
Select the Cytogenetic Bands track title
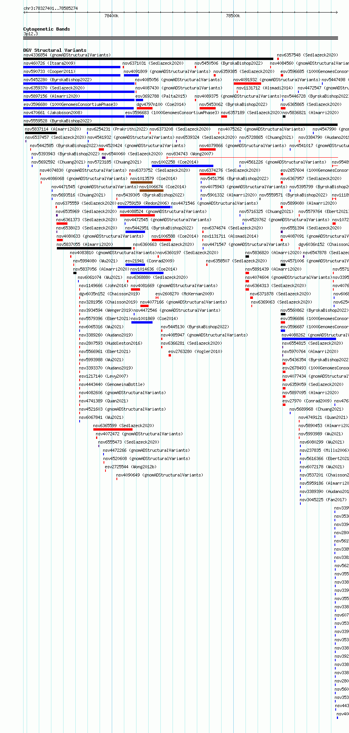click(47, 29)
